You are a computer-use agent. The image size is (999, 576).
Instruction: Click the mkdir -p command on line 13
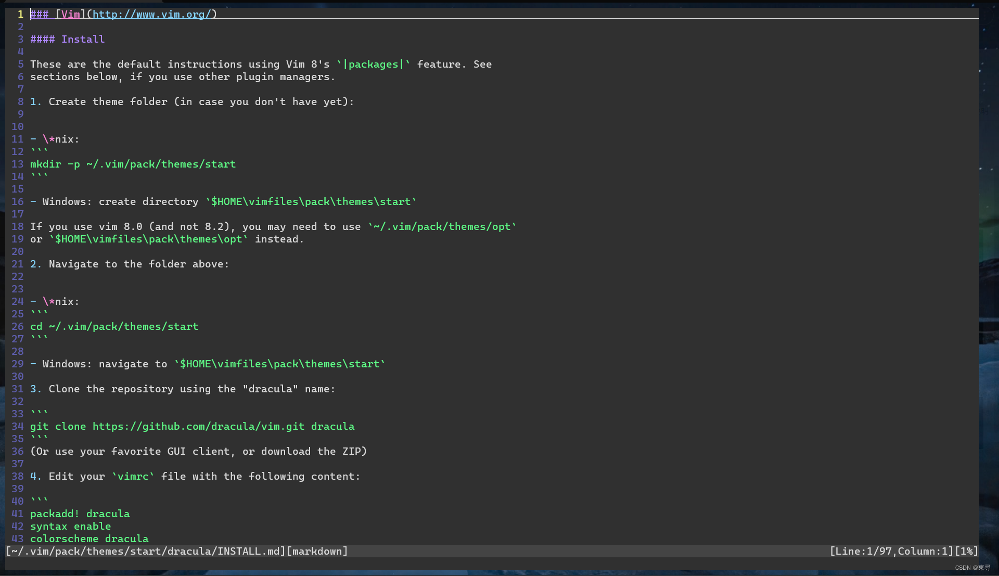(x=133, y=164)
